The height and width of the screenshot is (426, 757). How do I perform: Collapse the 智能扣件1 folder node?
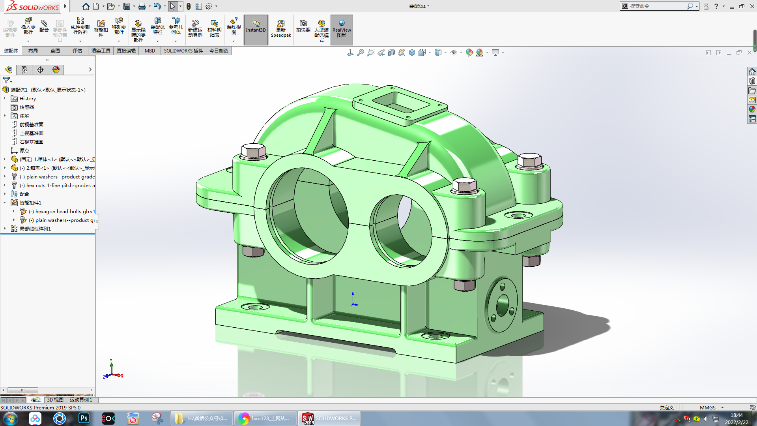(x=5, y=203)
